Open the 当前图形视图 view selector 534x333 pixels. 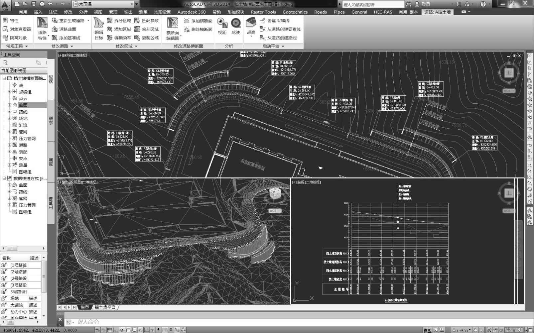click(x=23, y=70)
